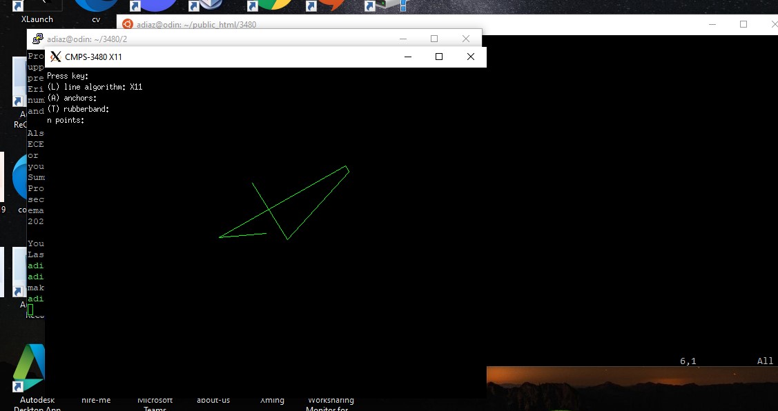The image size is (778, 411).
Task: Click the green cursor block in the PuTTY terminal
Action: (x=30, y=310)
